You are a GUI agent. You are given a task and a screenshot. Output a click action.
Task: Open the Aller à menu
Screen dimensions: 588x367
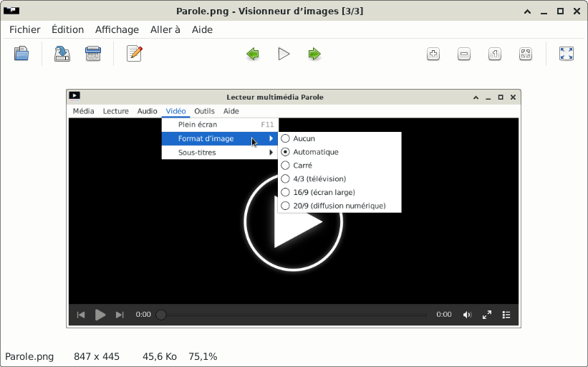[x=165, y=29]
